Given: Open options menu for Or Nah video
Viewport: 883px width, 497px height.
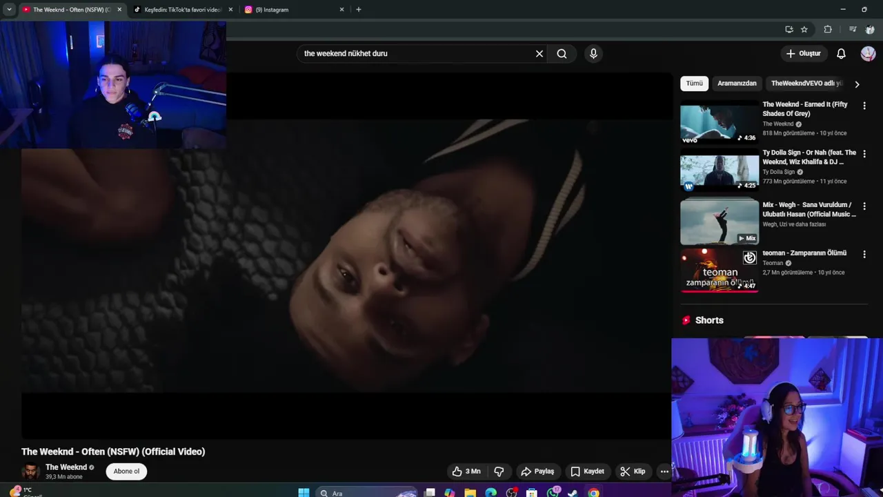Looking at the screenshot, I should tap(864, 154).
